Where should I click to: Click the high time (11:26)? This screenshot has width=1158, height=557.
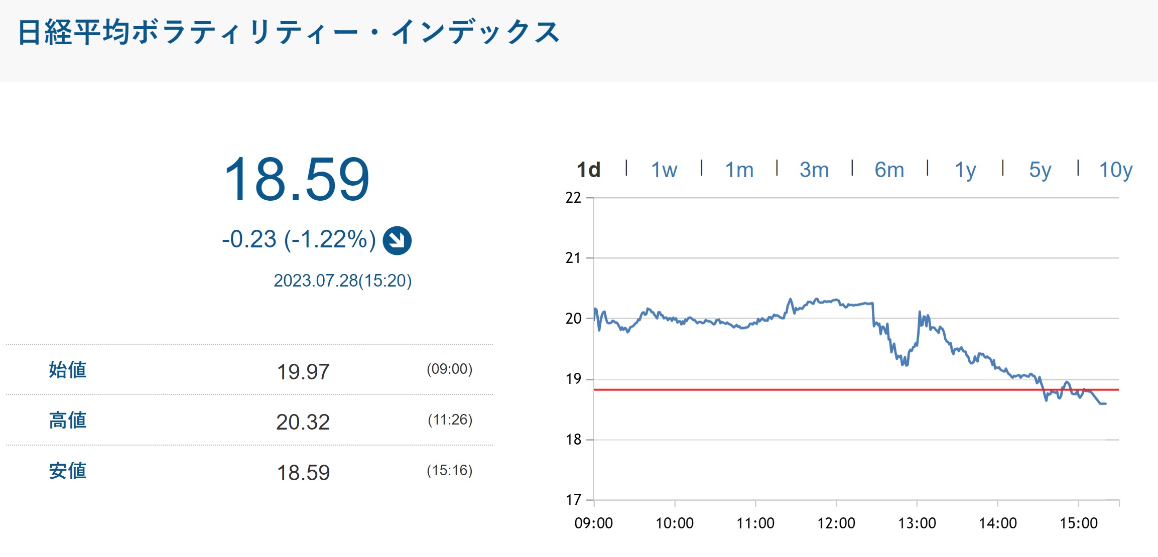coord(450,420)
